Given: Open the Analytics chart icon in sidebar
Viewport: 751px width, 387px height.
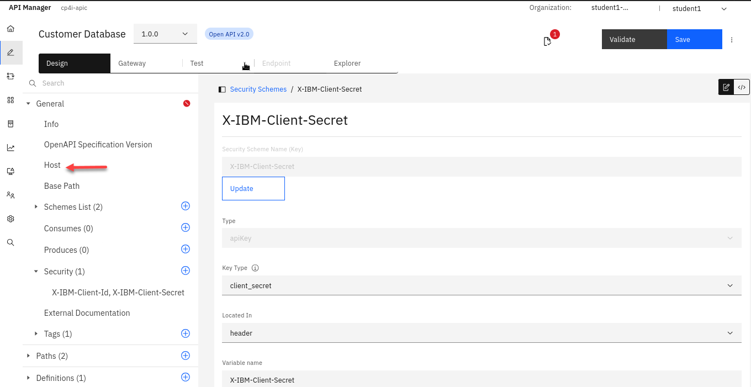Looking at the screenshot, I should point(10,147).
